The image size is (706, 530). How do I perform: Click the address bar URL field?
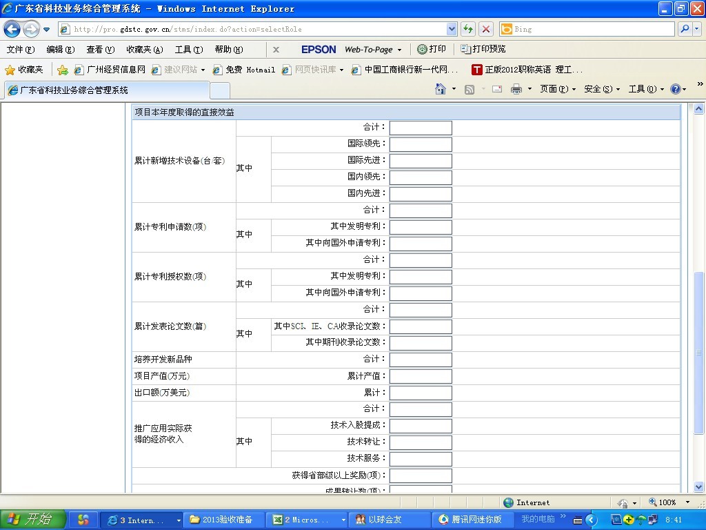click(x=253, y=29)
